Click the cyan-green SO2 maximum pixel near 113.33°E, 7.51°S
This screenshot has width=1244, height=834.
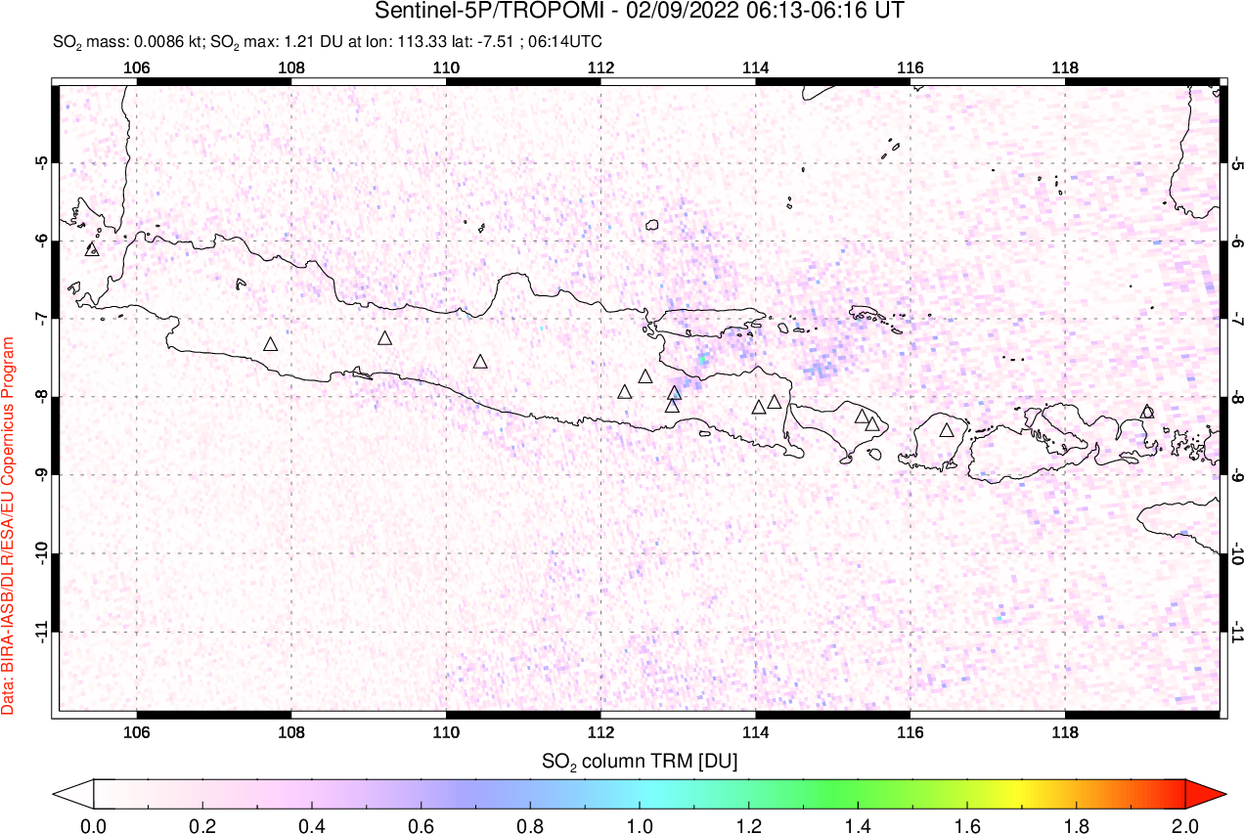(701, 360)
